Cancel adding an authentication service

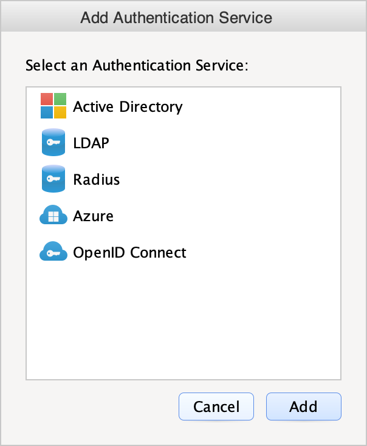click(x=216, y=407)
